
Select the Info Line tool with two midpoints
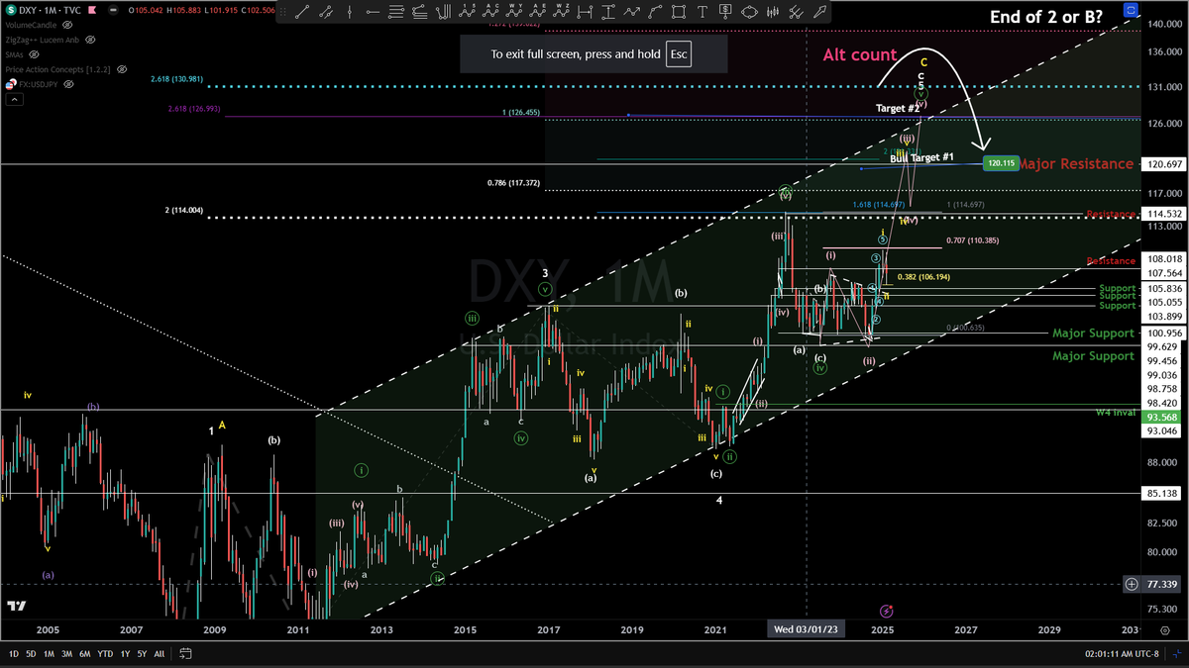pos(326,12)
